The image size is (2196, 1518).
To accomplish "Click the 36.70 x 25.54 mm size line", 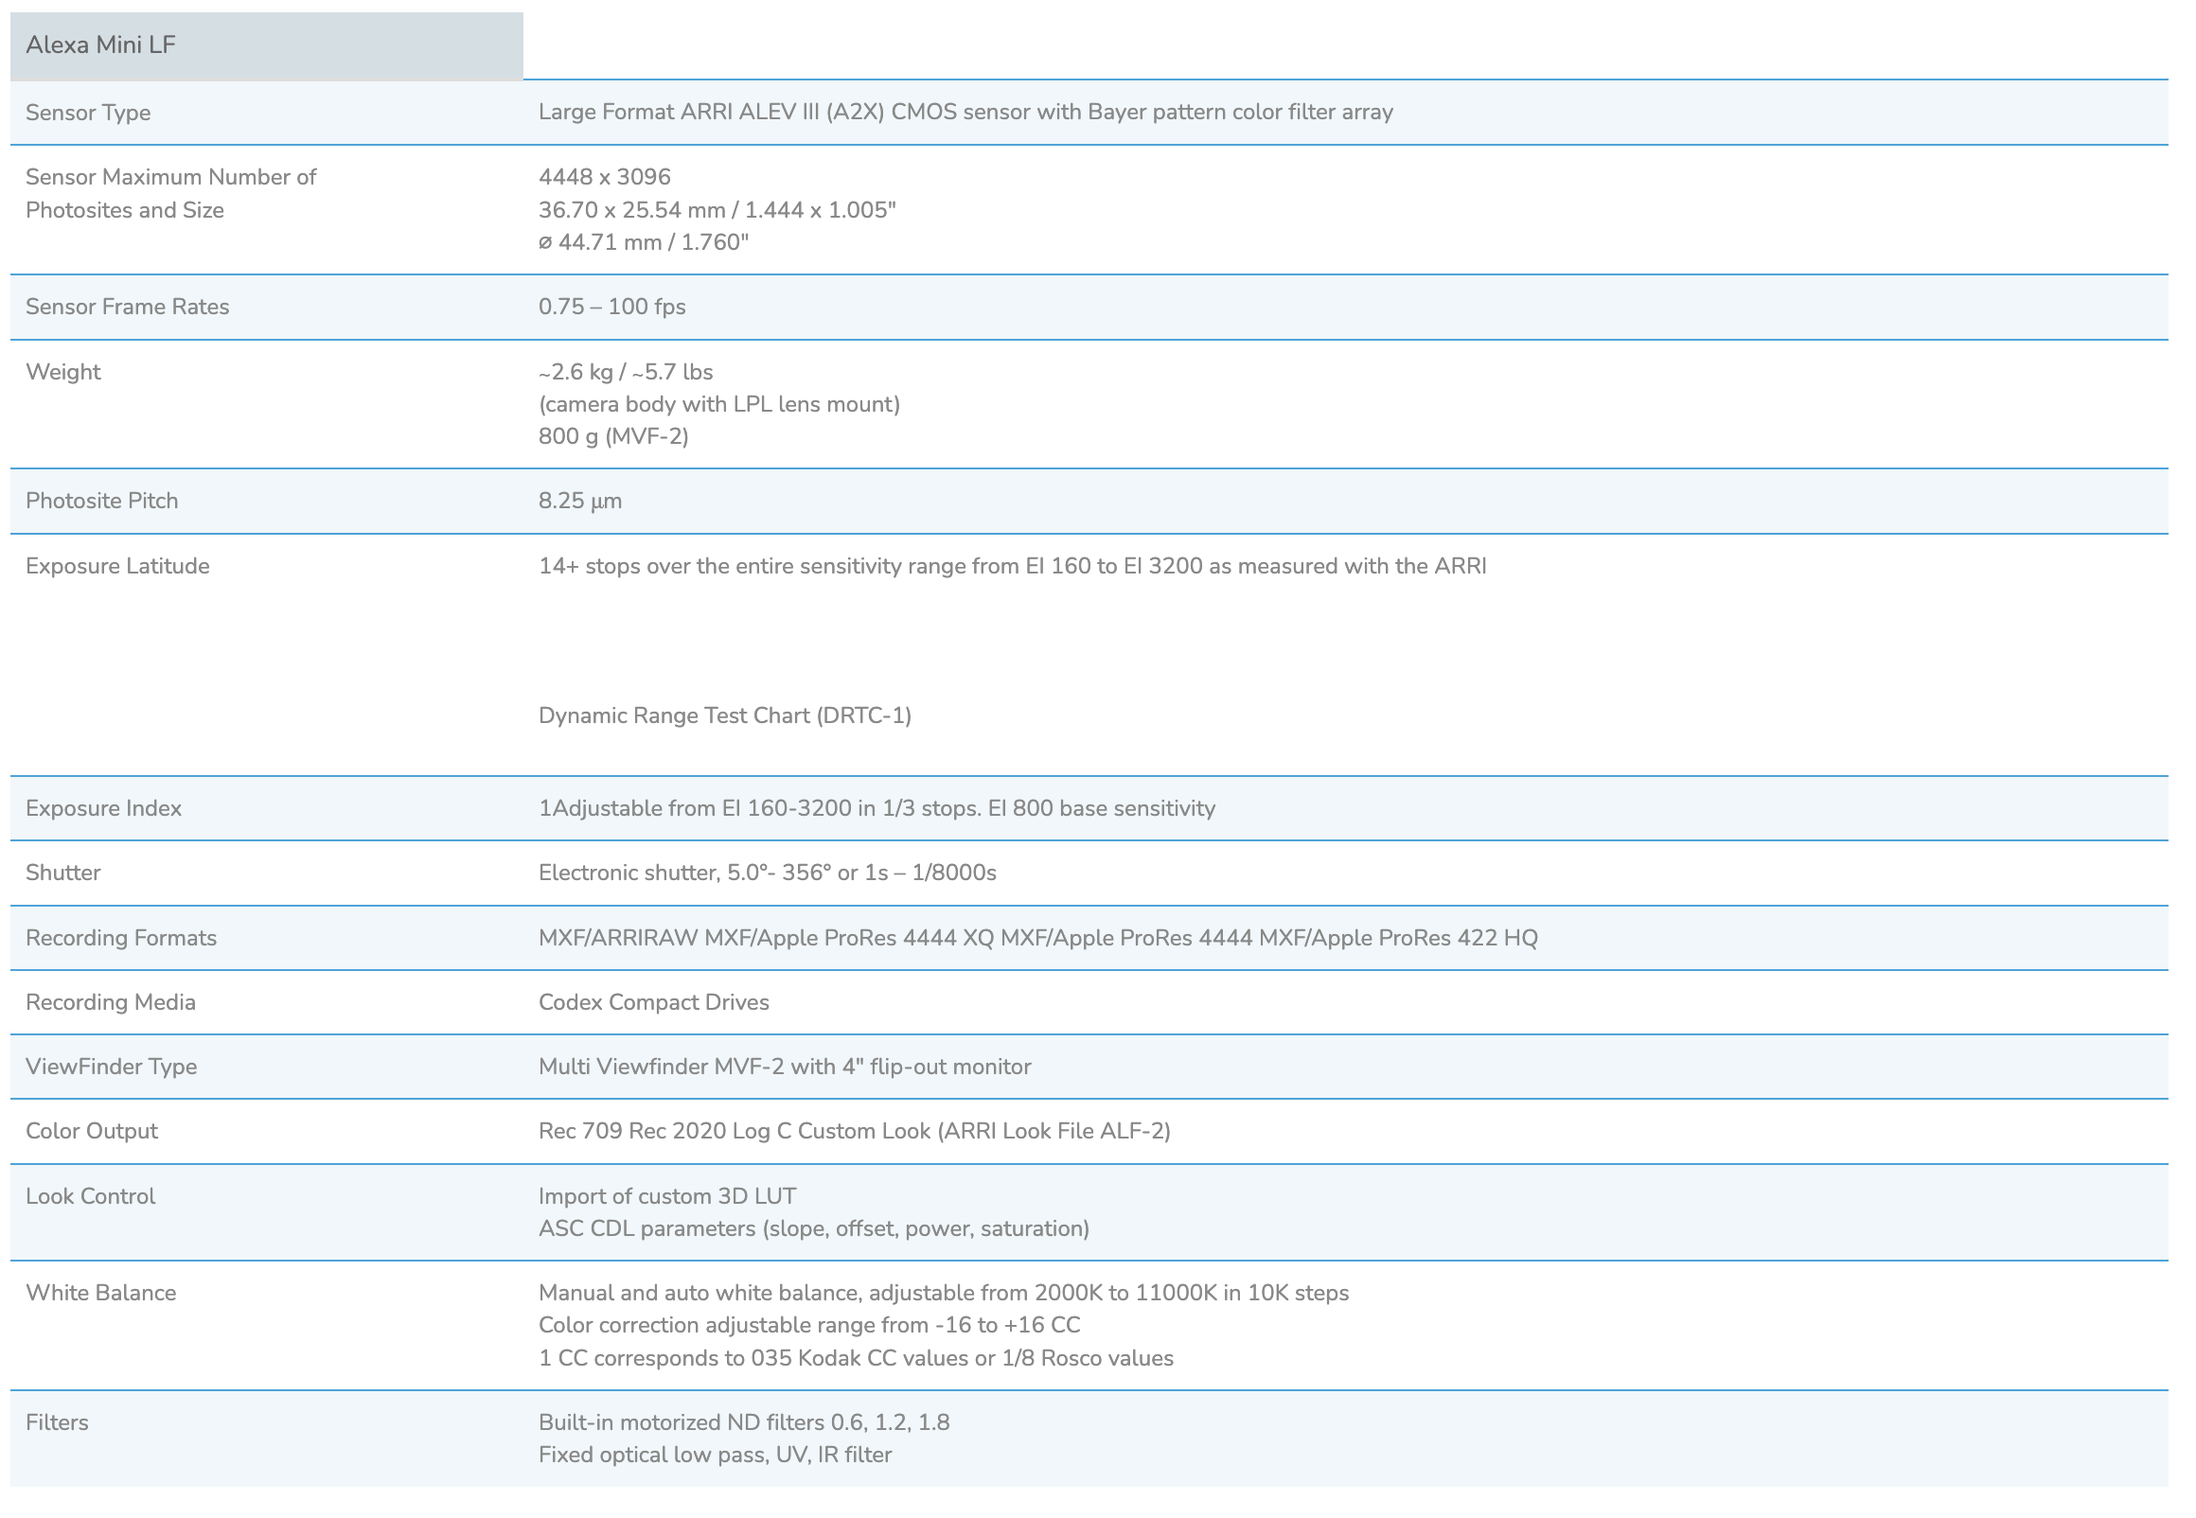I will 717,209.
